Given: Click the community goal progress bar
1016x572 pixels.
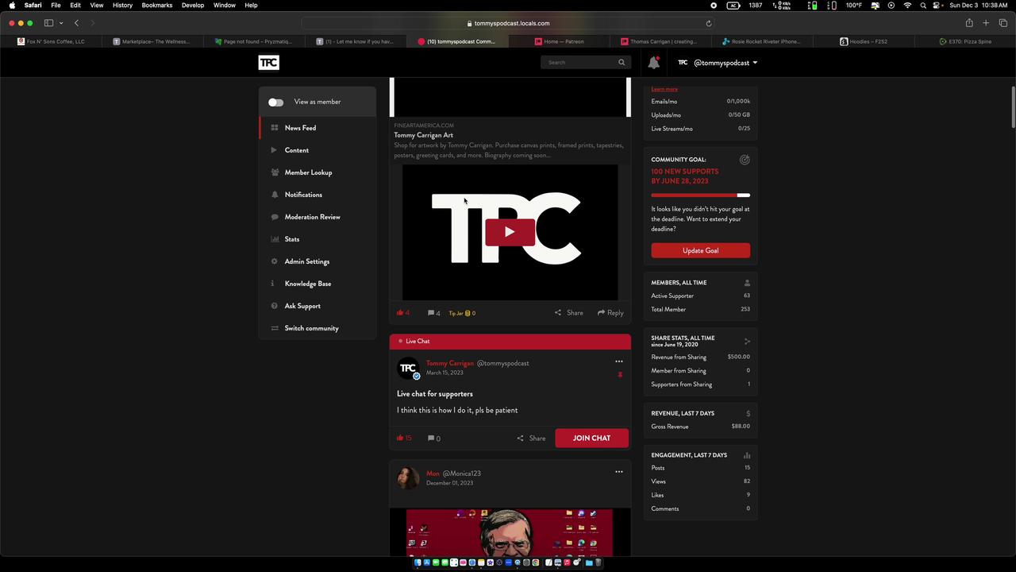Looking at the screenshot, I should [x=700, y=195].
